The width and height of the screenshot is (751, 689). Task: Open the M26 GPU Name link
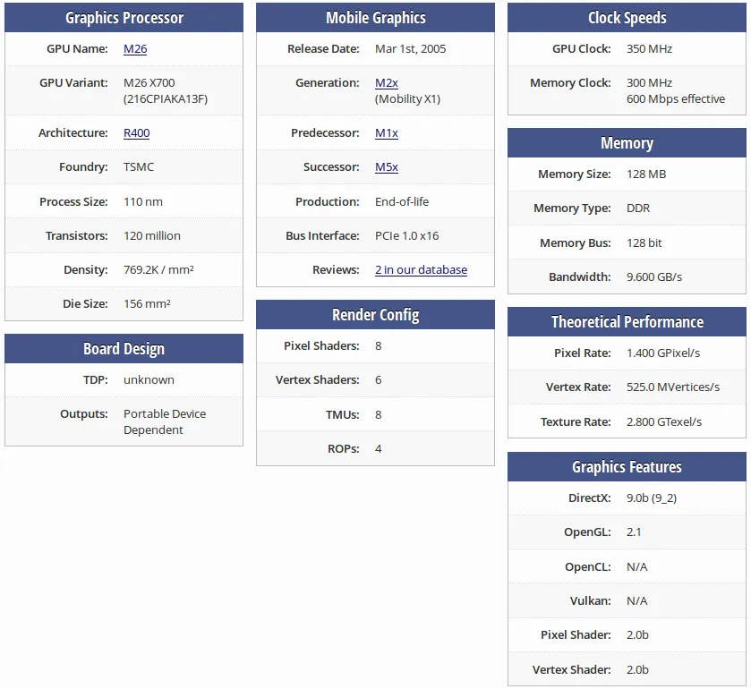pyautogui.click(x=135, y=49)
